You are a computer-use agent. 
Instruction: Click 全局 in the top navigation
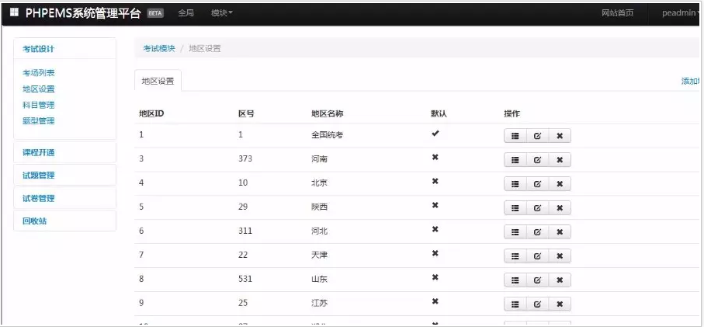(x=186, y=13)
